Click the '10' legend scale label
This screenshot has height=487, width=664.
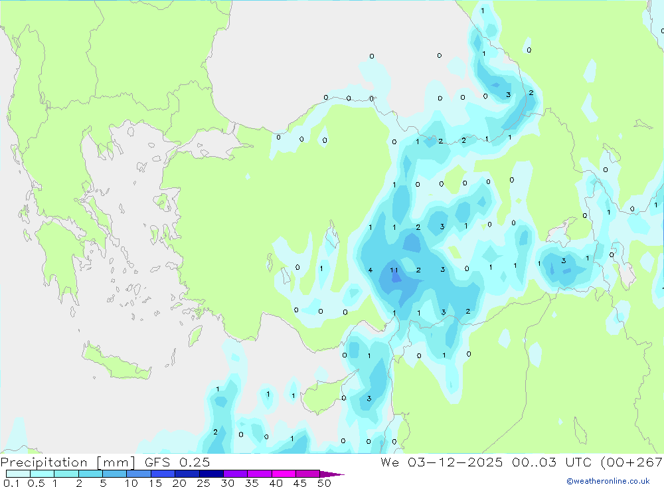click(131, 483)
